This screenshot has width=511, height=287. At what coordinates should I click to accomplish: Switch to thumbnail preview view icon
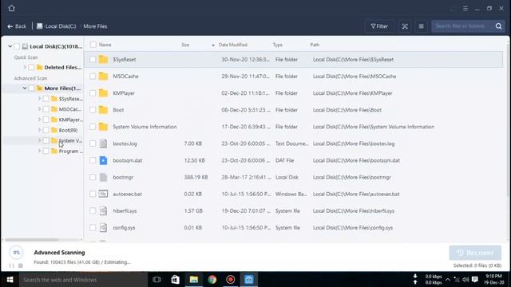pos(405,26)
